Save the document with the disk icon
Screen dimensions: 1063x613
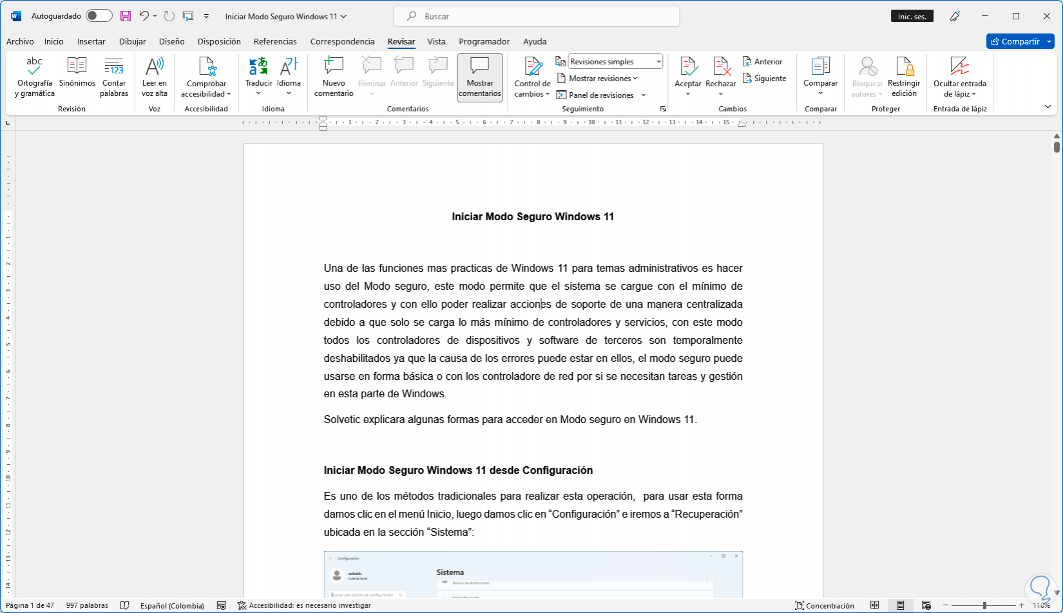point(126,16)
